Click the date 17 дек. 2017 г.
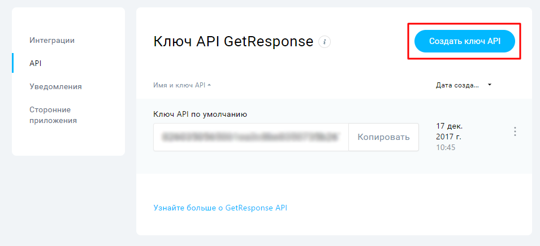 pos(449,131)
